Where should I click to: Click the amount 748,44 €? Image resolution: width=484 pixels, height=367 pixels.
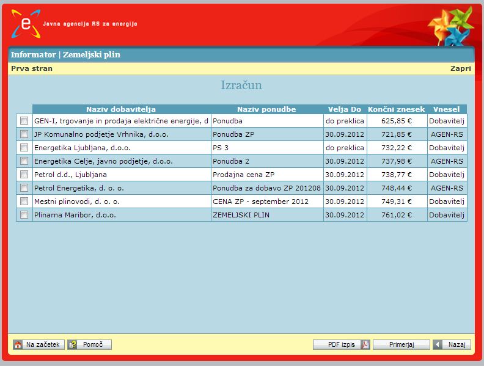(x=397, y=188)
